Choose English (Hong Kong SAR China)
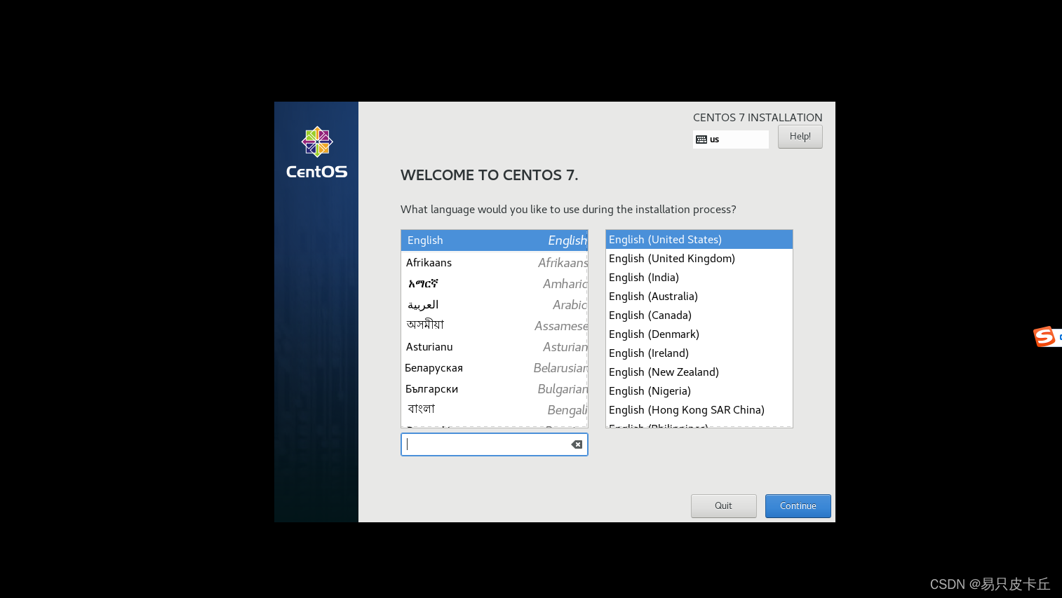 click(686, 409)
